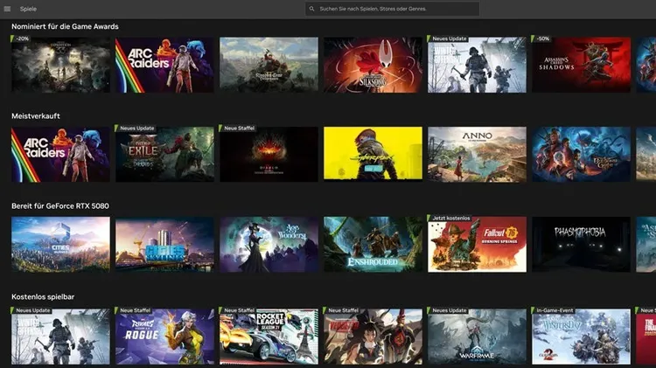This screenshot has height=368, width=656.
Task: Select the Hollow Knight Silksong tile
Action: [373, 65]
